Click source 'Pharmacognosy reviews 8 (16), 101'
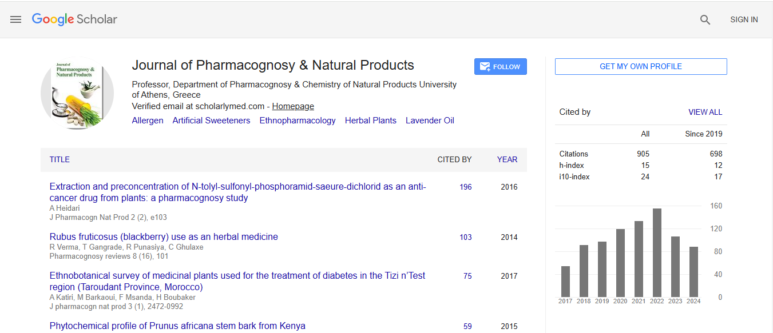The width and height of the screenshot is (773, 333). click(x=109, y=256)
